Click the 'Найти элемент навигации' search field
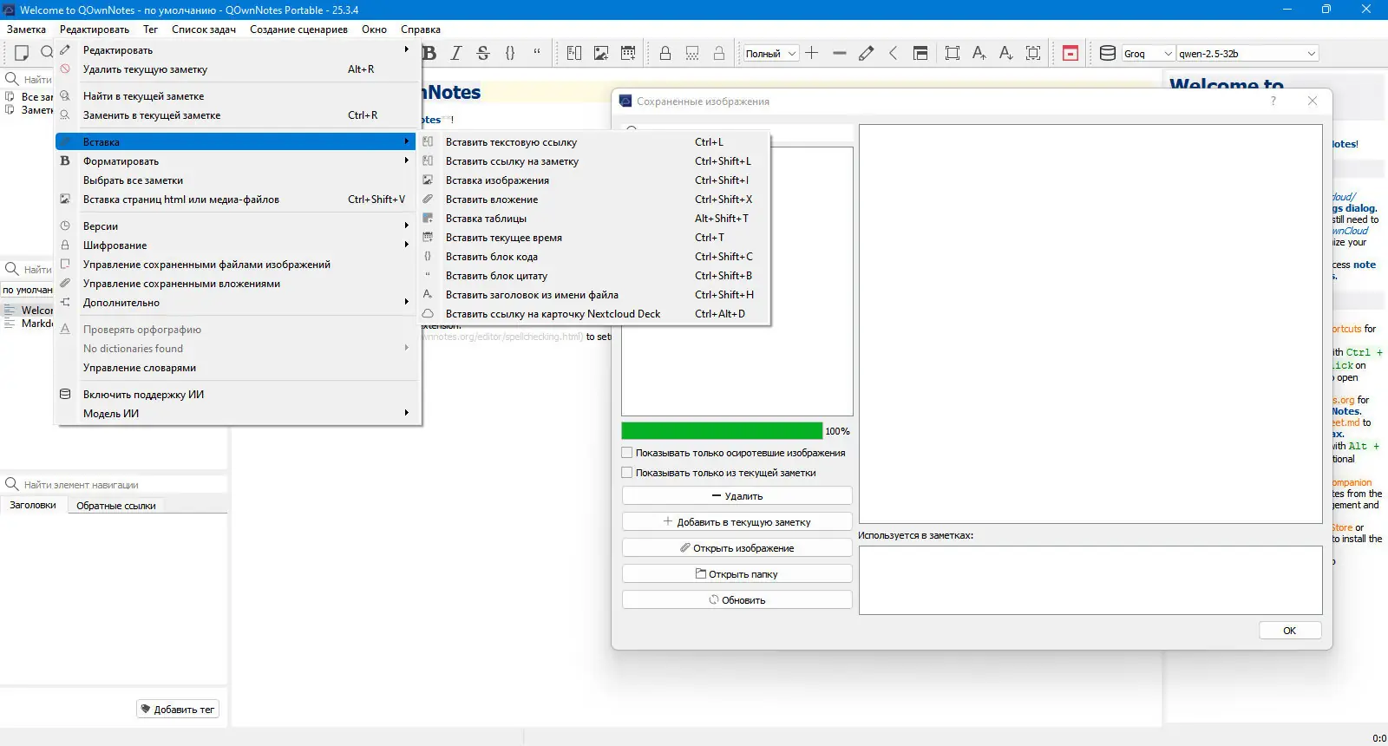This screenshot has height=746, width=1388. (115, 485)
